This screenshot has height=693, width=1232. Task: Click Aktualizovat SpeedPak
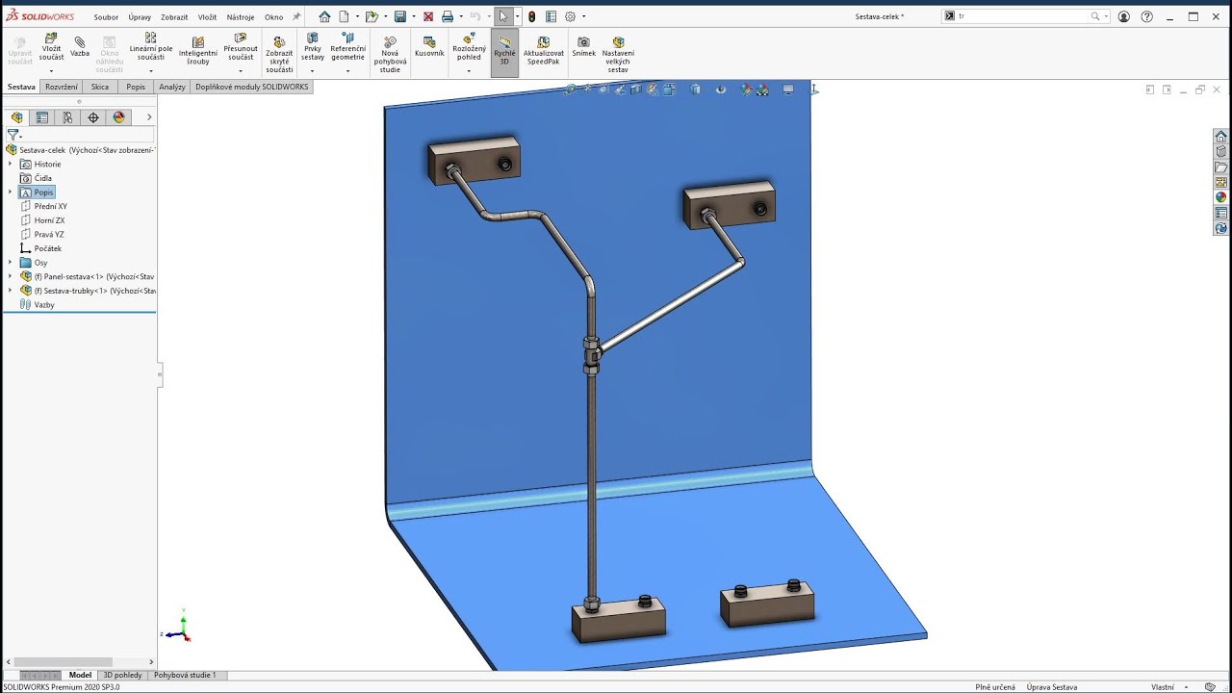pos(544,50)
